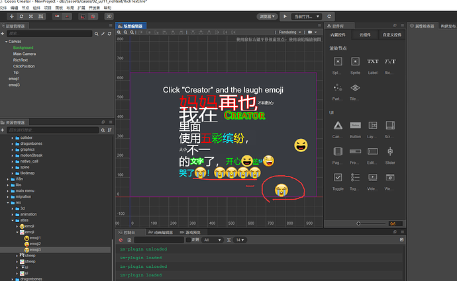457x281 pixels.
Task: Click hierarchy search magnifier icon
Action: click(97, 34)
